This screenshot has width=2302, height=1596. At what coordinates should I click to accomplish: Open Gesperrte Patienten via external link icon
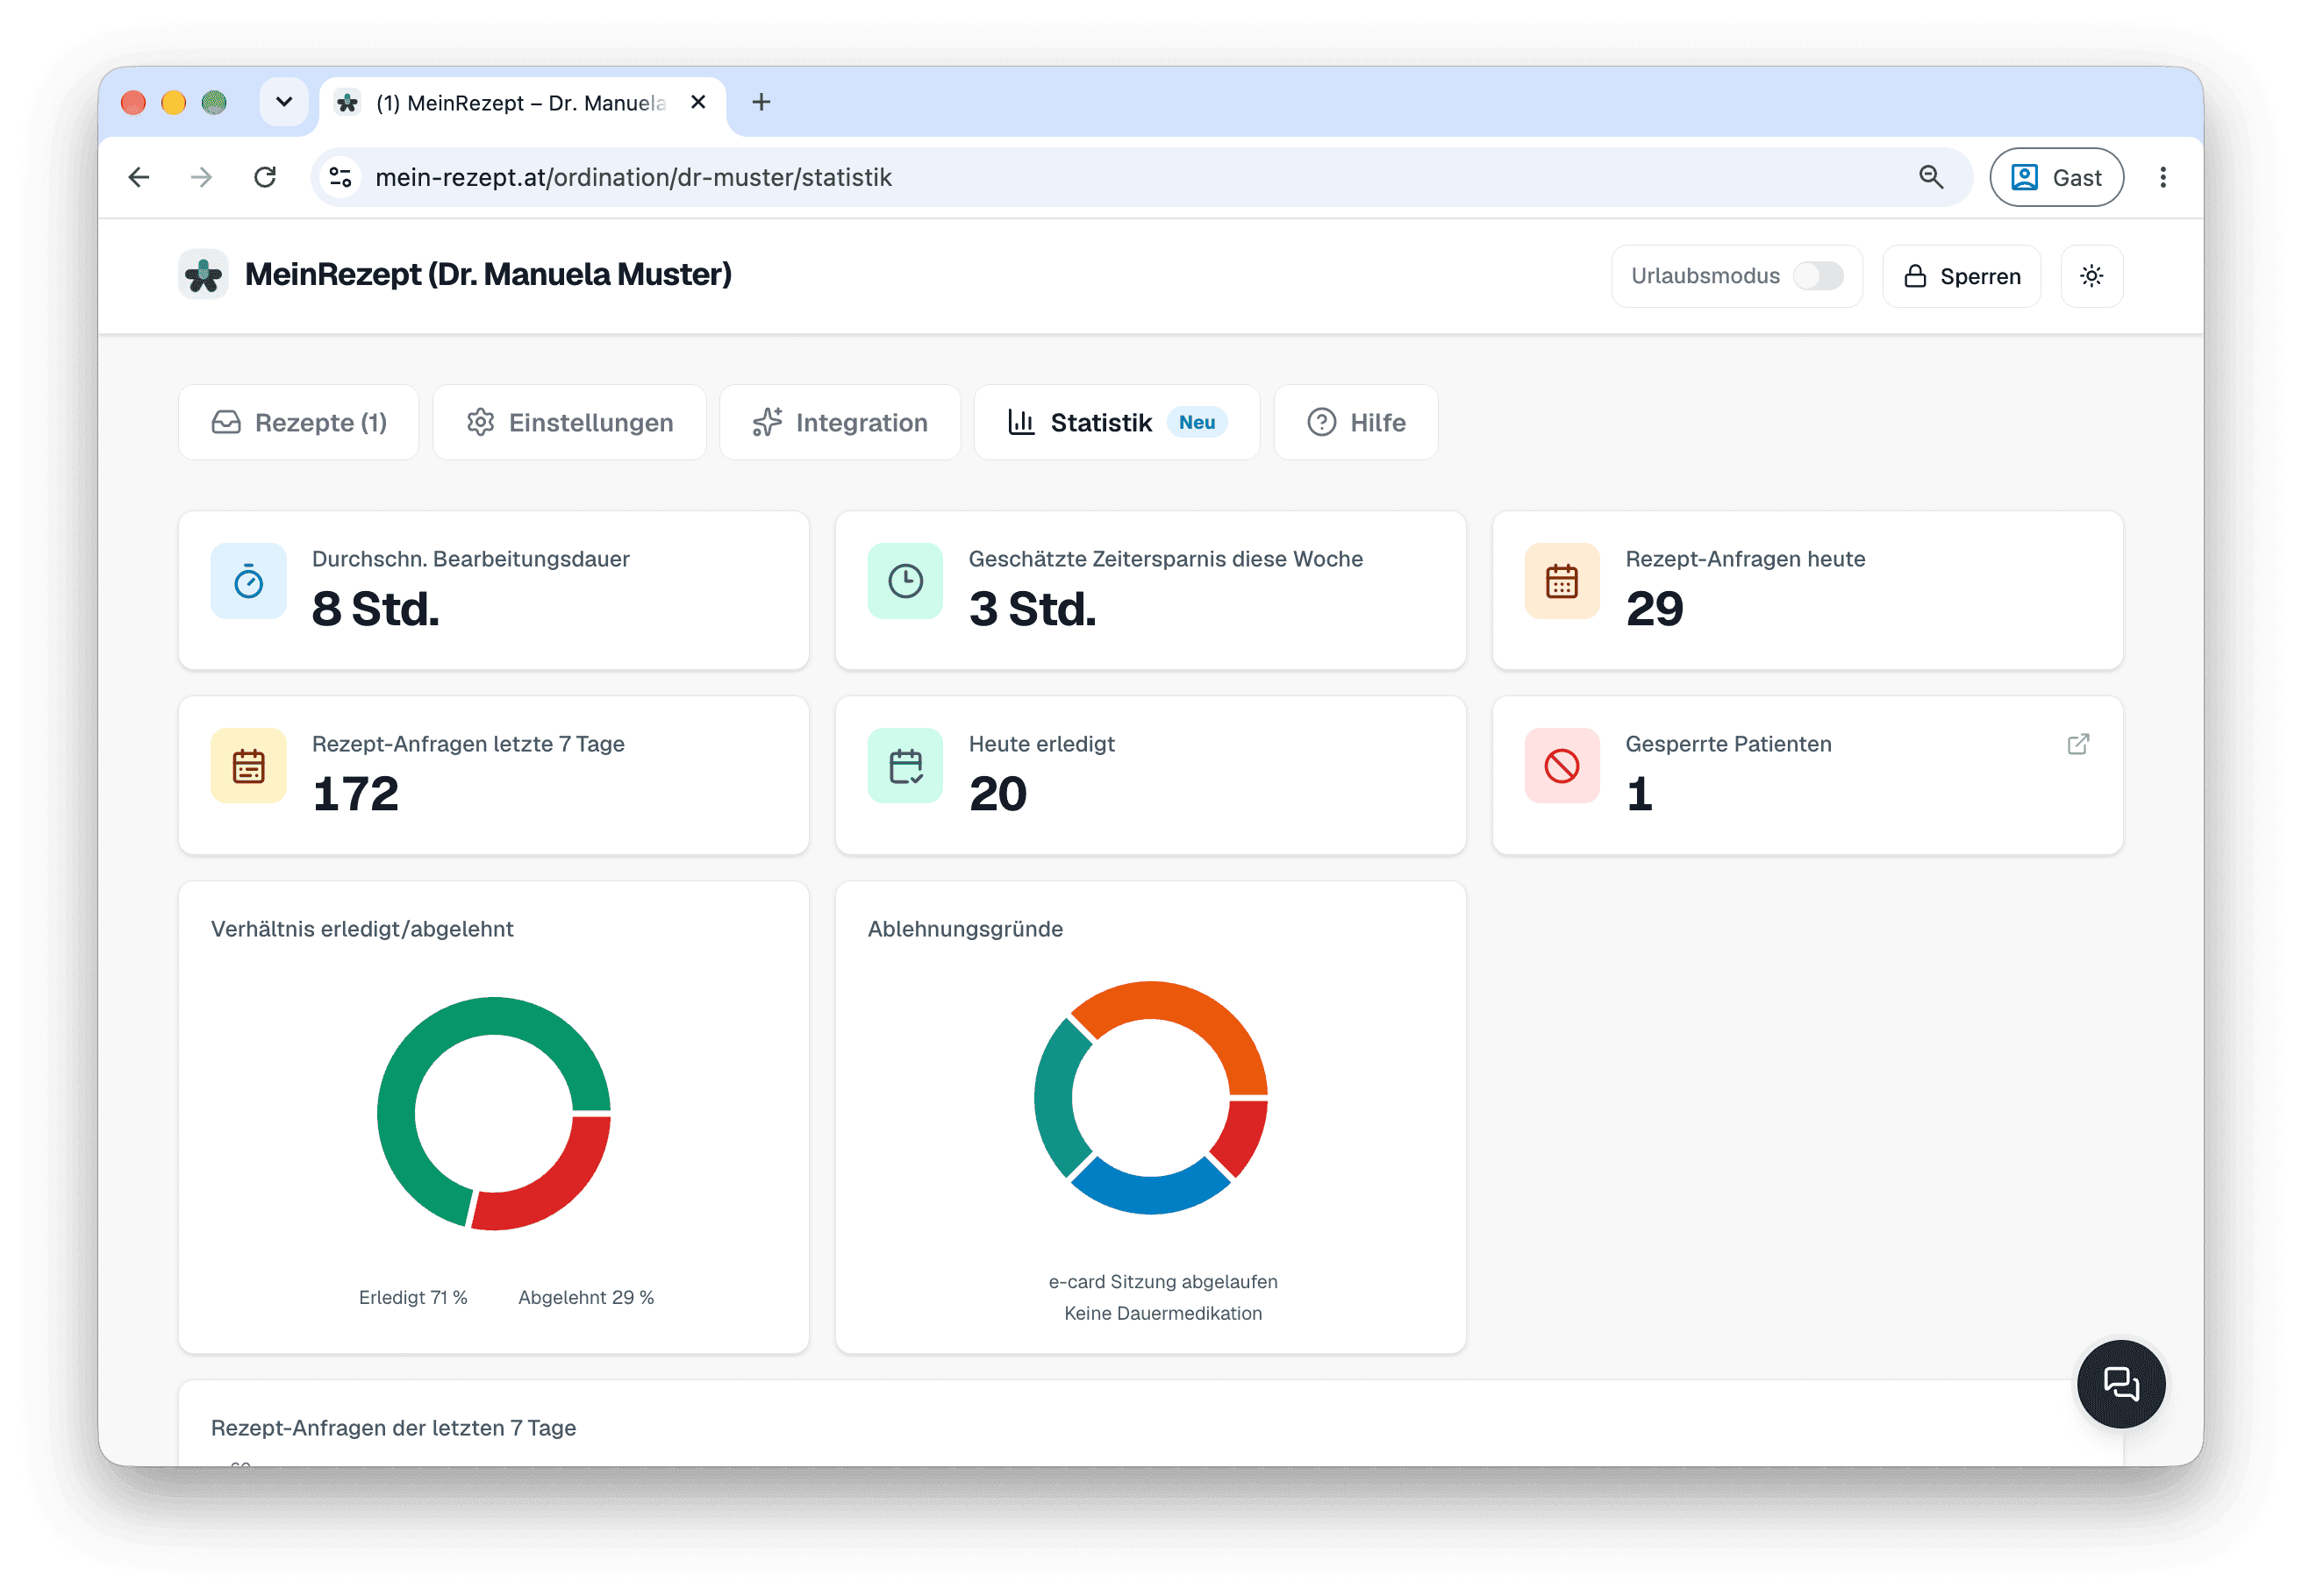pos(2077,744)
